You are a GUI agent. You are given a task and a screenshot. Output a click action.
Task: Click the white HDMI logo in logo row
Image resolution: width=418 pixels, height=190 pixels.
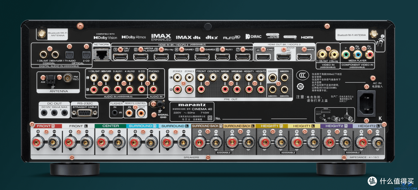pos(307,37)
